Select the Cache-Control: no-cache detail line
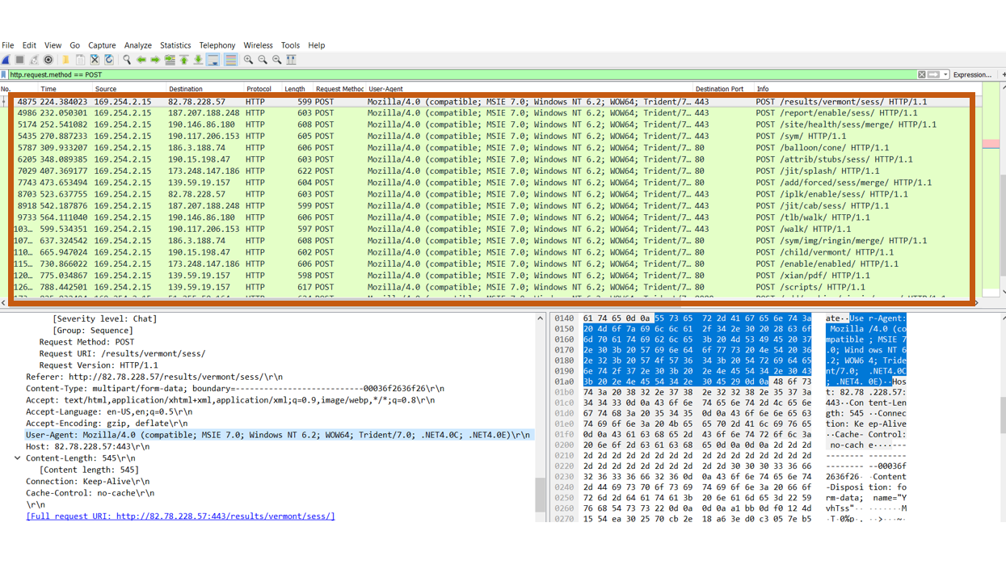The image size is (1006, 565). click(90, 493)
